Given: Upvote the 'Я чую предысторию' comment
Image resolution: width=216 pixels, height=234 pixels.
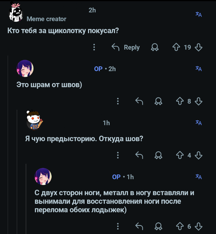Looking at the screenshot, I should [x=180, y=155].
